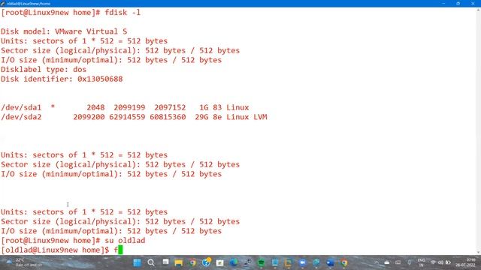Open taskbar Search magnifier

click(x=151, y=262)
